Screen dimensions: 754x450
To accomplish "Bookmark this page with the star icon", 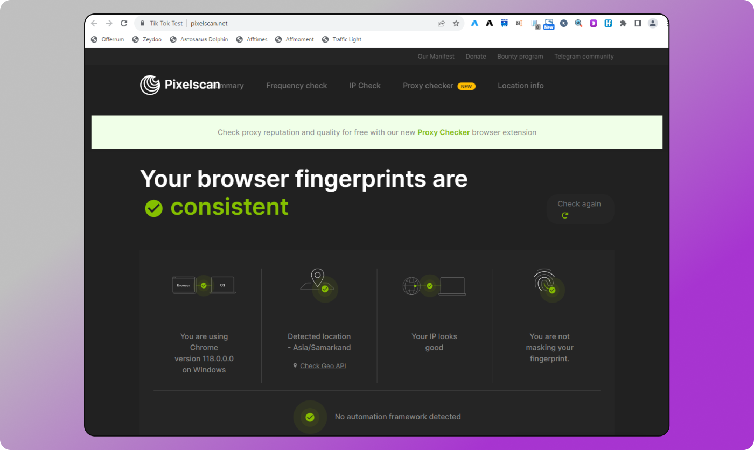I will pos(456,23).
